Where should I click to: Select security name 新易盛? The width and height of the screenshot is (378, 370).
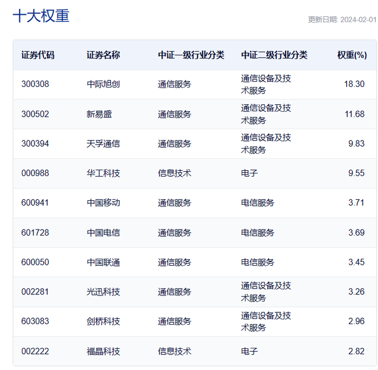click(99, 114)
